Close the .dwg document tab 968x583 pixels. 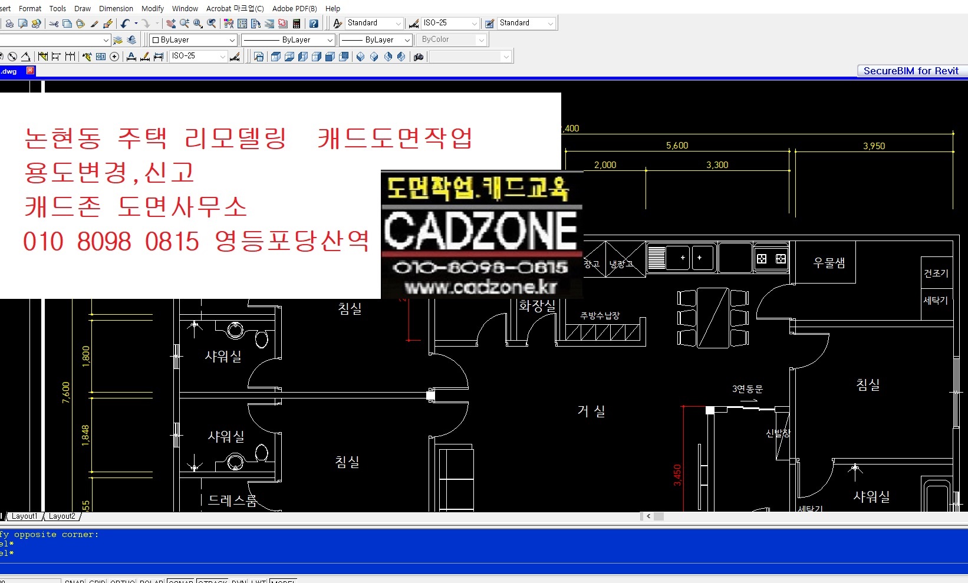(30, 71)
